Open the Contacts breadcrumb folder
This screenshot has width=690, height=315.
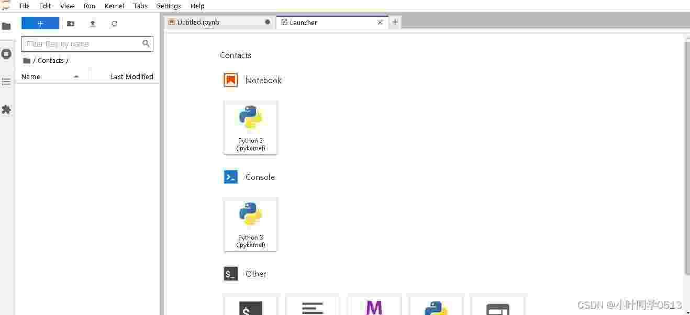click(51, 61)
